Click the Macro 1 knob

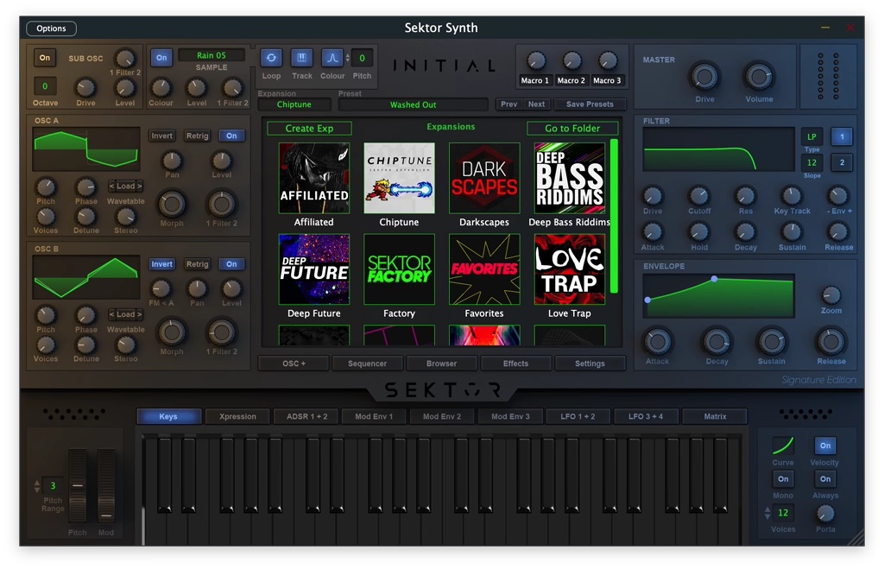[535, 61]
